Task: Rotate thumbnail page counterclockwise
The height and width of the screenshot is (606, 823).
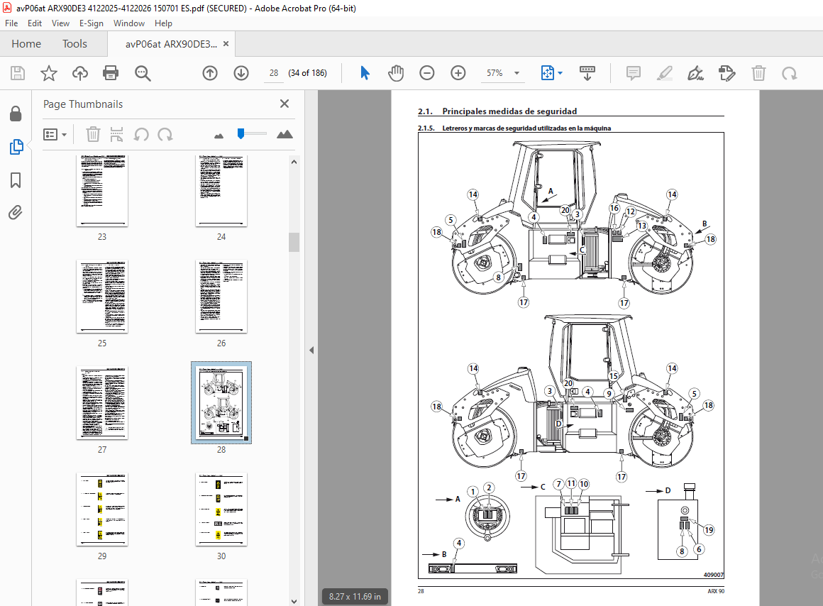Action: click(141, 134)
